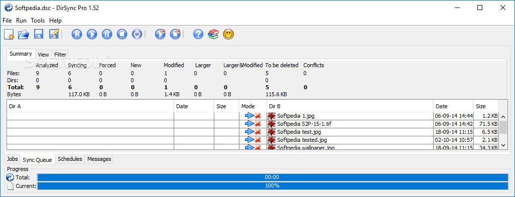Click the New job config toolbar icon
The height and width of the screenshot is (197, 515).
(9, 34)
